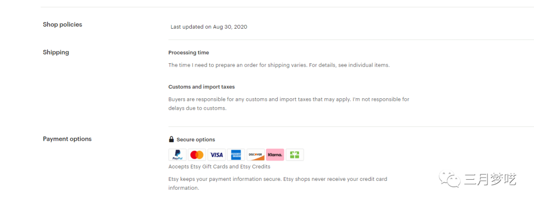Click the Last updated on Aug 30, 2020 text

[x=209, y=27]
